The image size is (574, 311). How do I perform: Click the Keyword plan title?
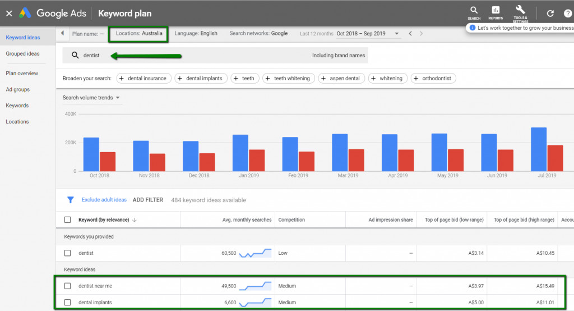point(125,13)
